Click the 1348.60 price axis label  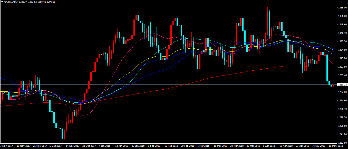click(x=342, y=25)
